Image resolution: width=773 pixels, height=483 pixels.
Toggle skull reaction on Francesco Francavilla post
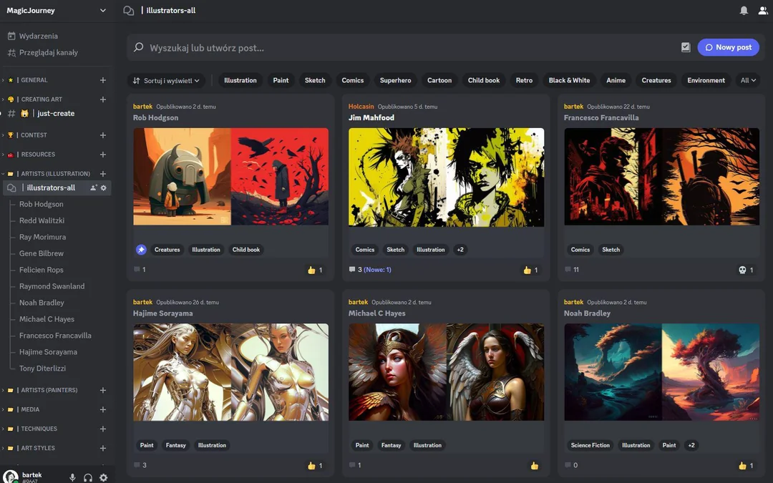pos(746,270)
